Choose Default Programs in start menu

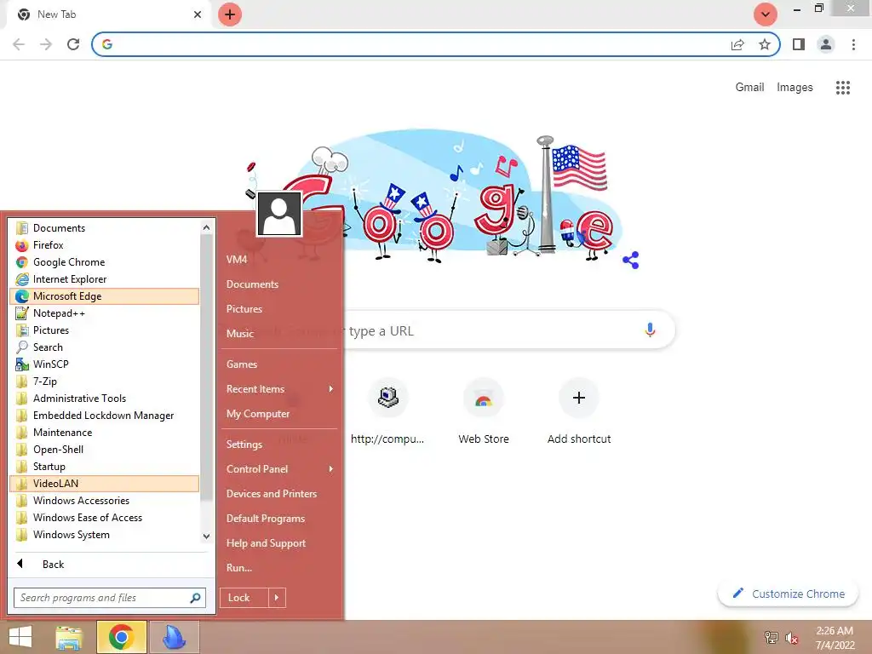[x=279, y=519]
